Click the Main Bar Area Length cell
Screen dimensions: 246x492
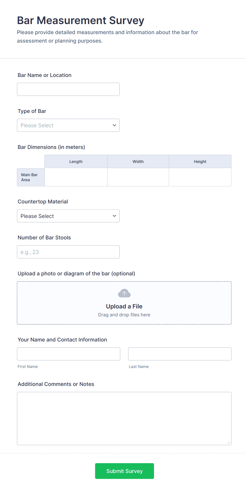coord(76,177)
